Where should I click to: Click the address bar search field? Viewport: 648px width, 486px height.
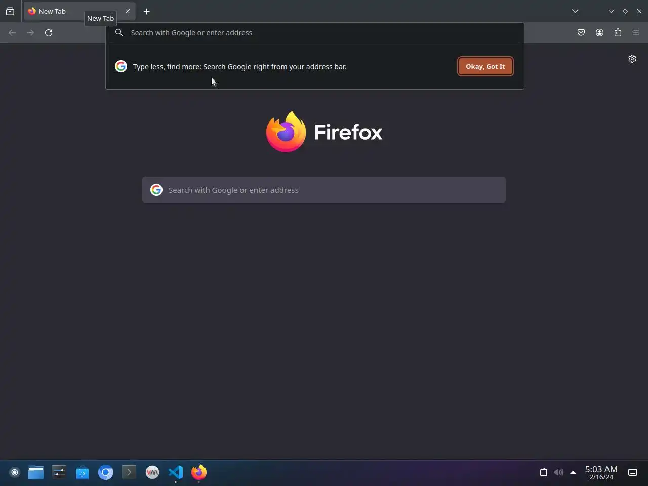click(x=315, y=33)
